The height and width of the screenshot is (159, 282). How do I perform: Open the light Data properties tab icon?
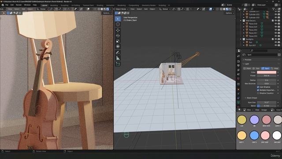point(238,102)
